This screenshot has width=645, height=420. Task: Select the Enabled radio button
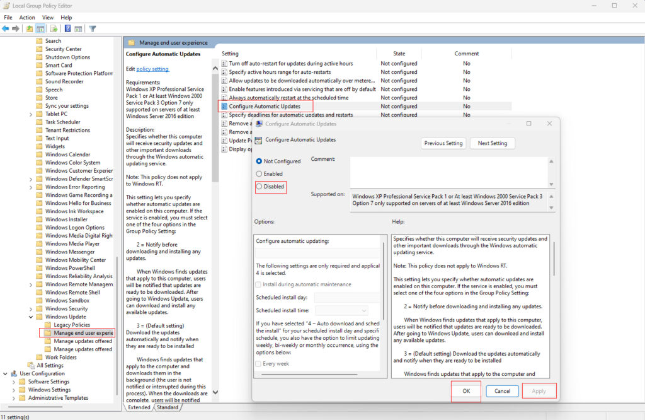click(259, 173)
